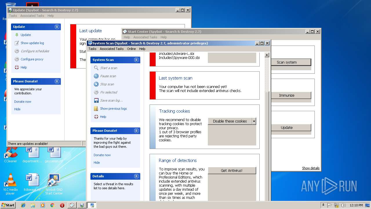
Task: Click media player taskbar icon
Action: 43,205
